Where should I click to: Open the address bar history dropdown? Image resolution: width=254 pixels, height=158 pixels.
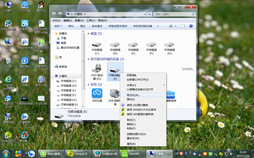[x=145, y=14]
